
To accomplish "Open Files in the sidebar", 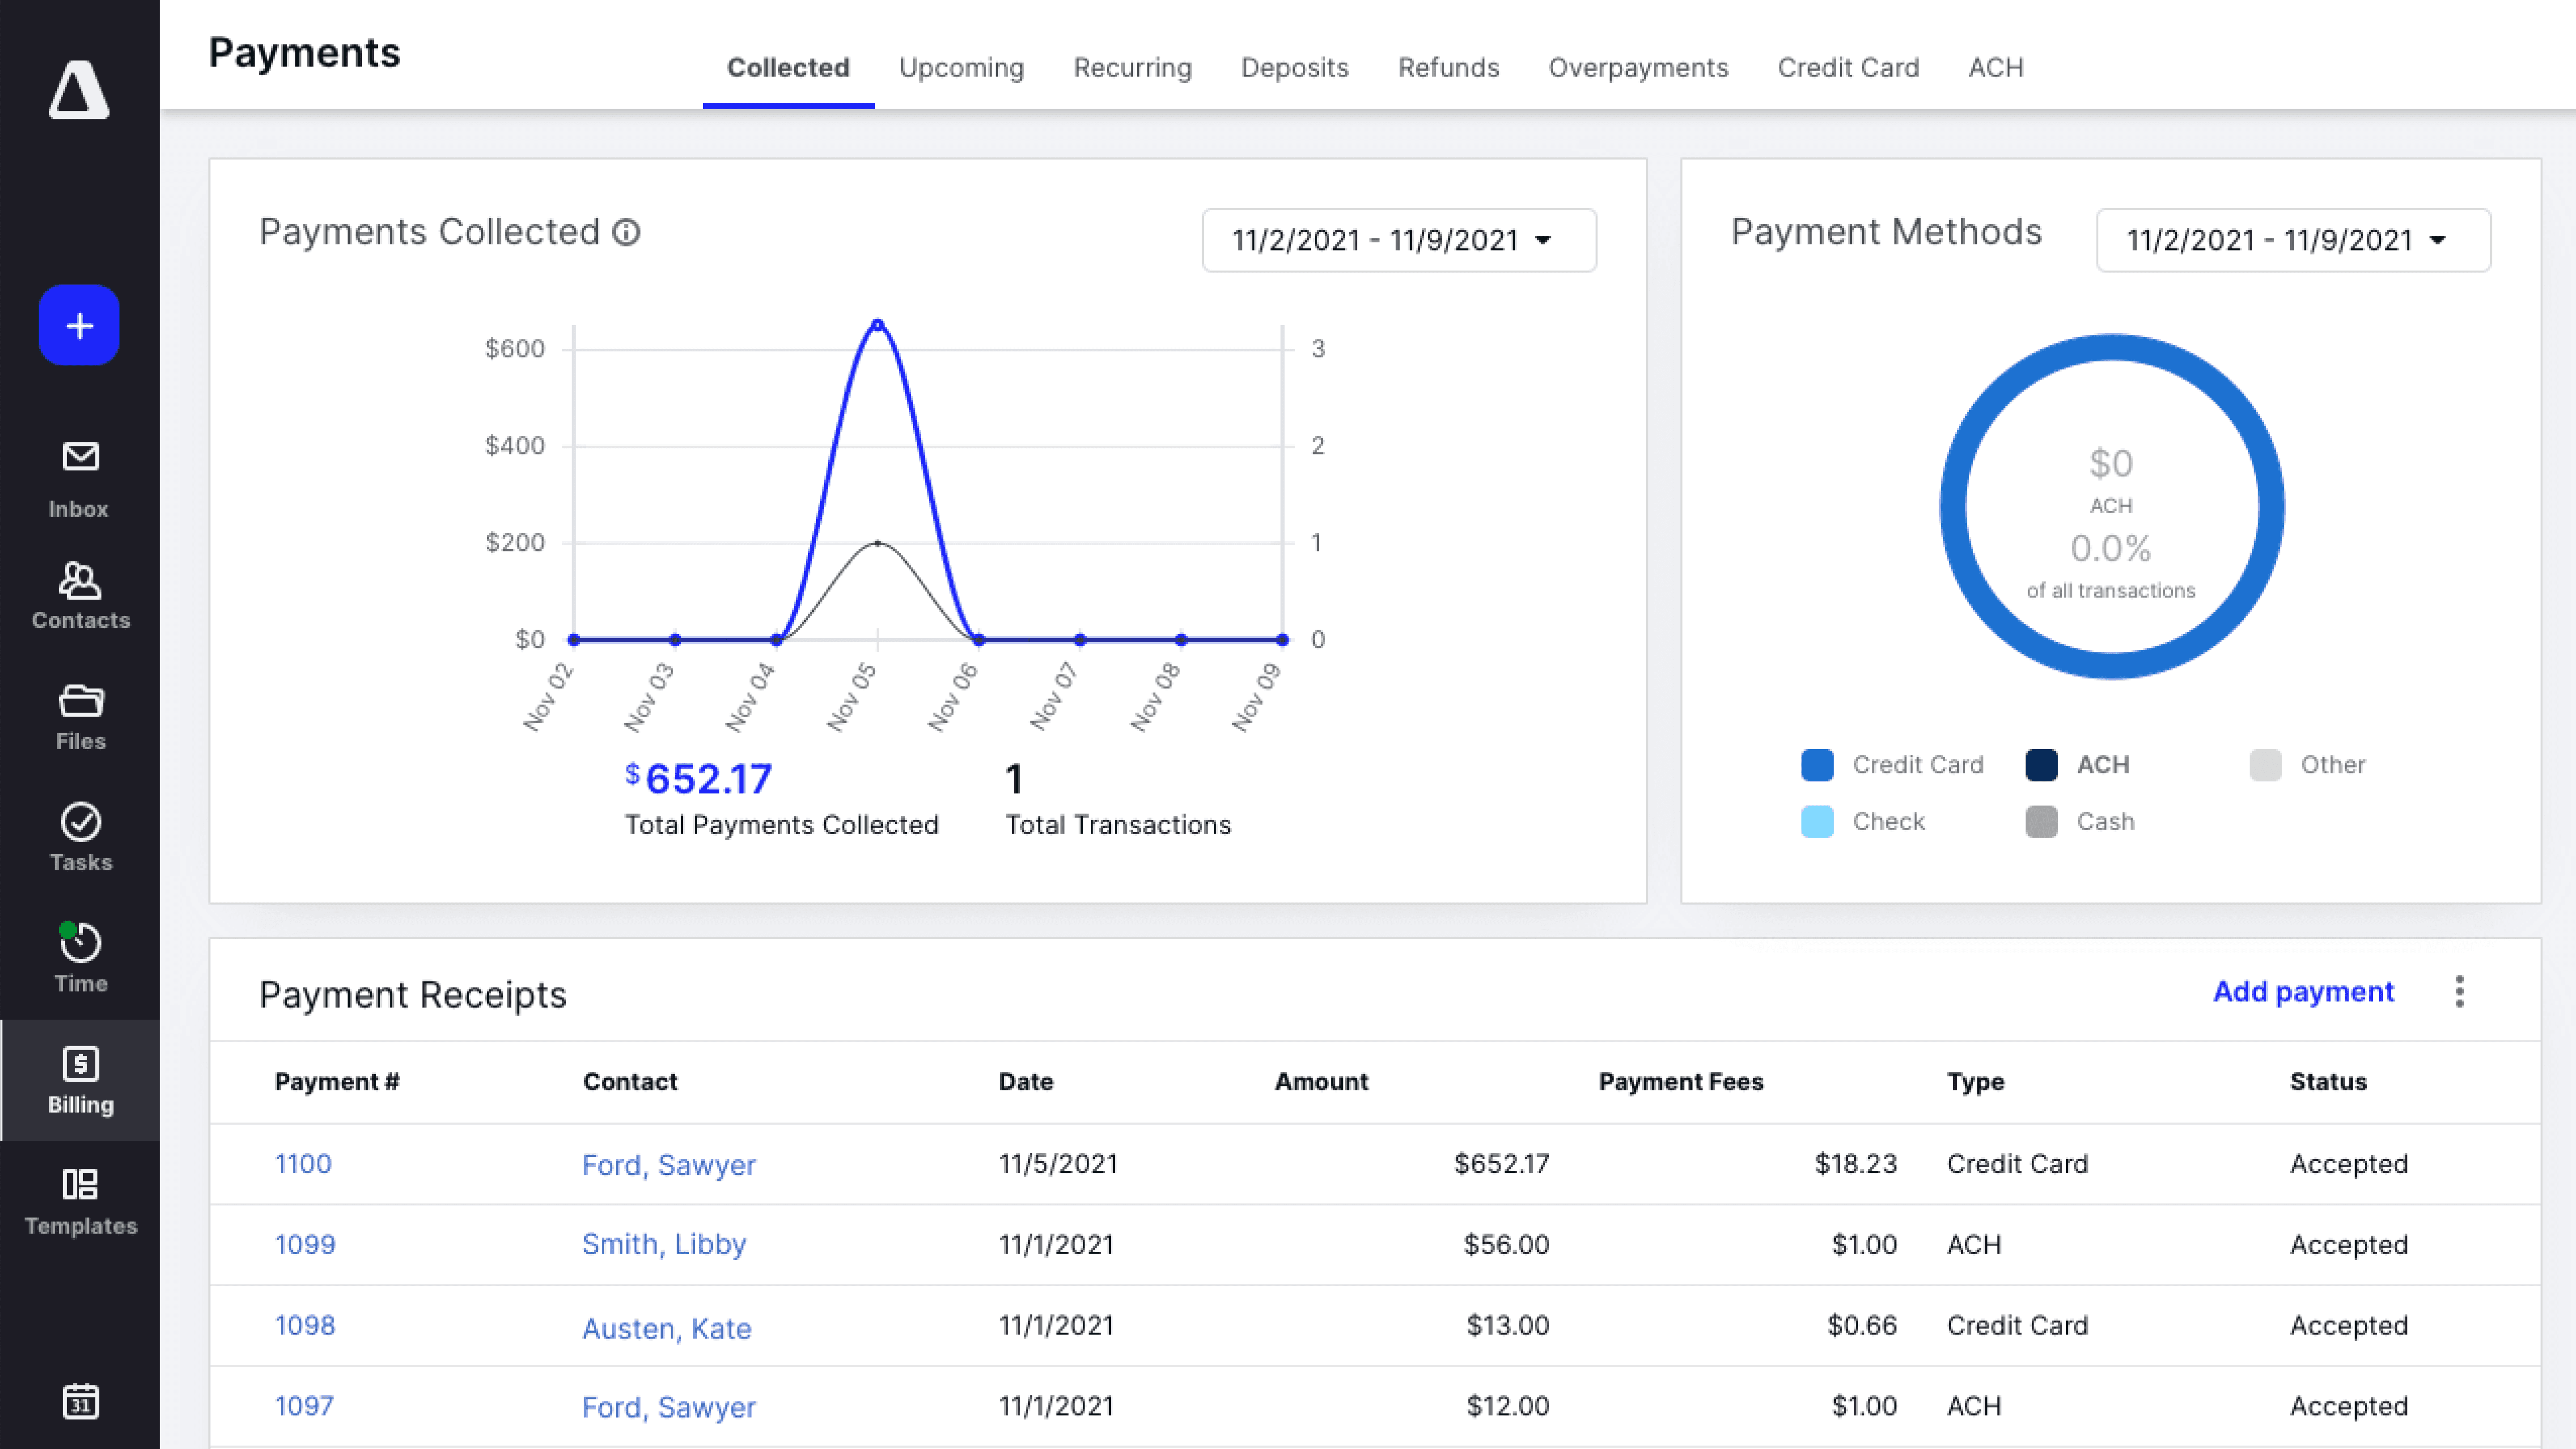I will [80, 718].
